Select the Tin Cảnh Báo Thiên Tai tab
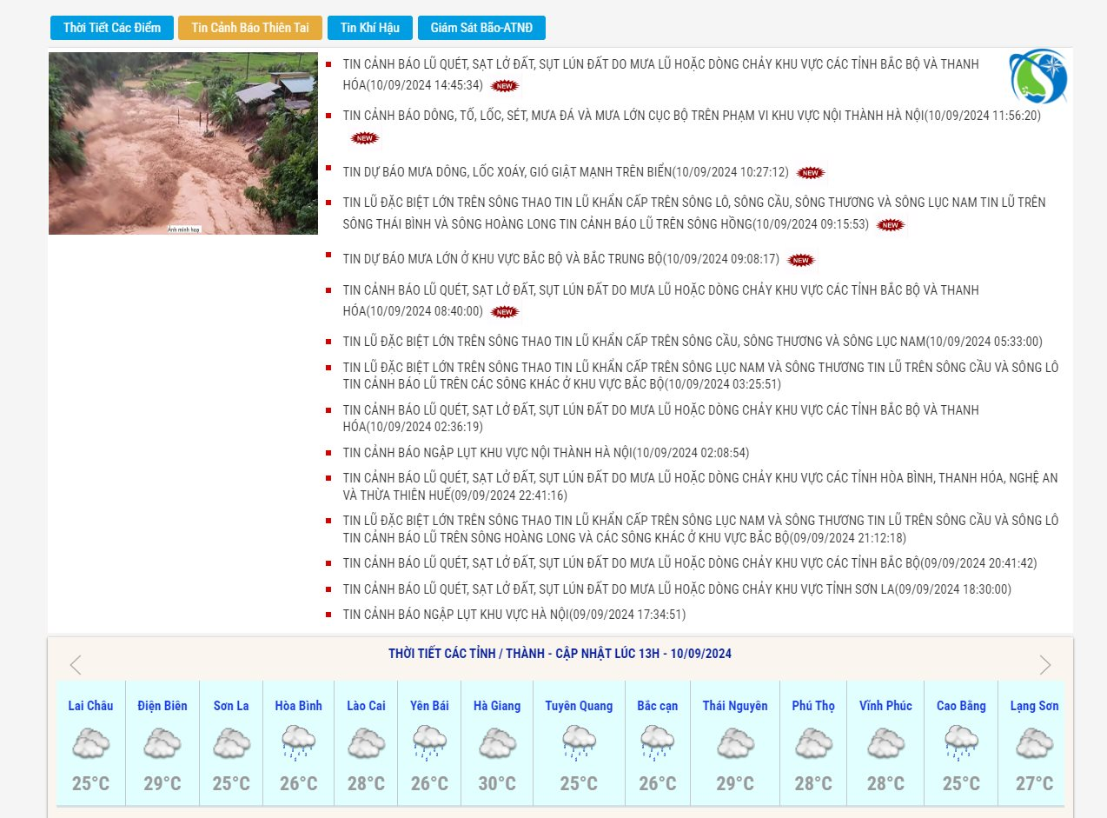This screenshot has height=818, width=1107. click(x=250, y=28)
